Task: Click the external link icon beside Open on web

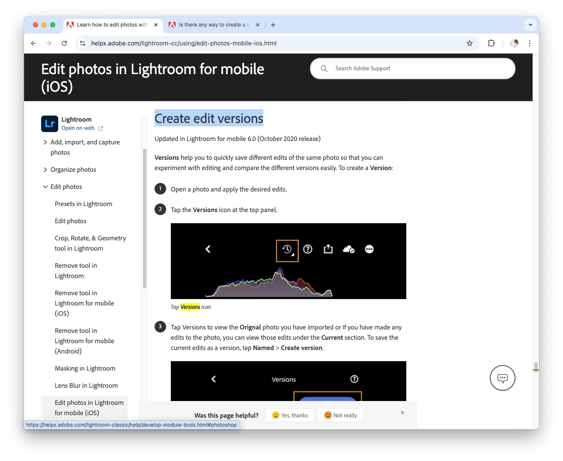Action: pos(101,128)
